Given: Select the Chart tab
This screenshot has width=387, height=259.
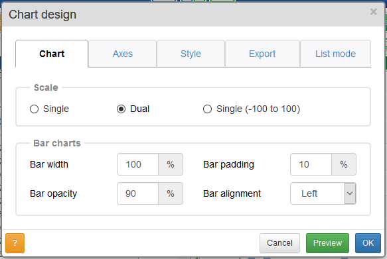Looking at the screenshot, I should (x=52, y=54).
